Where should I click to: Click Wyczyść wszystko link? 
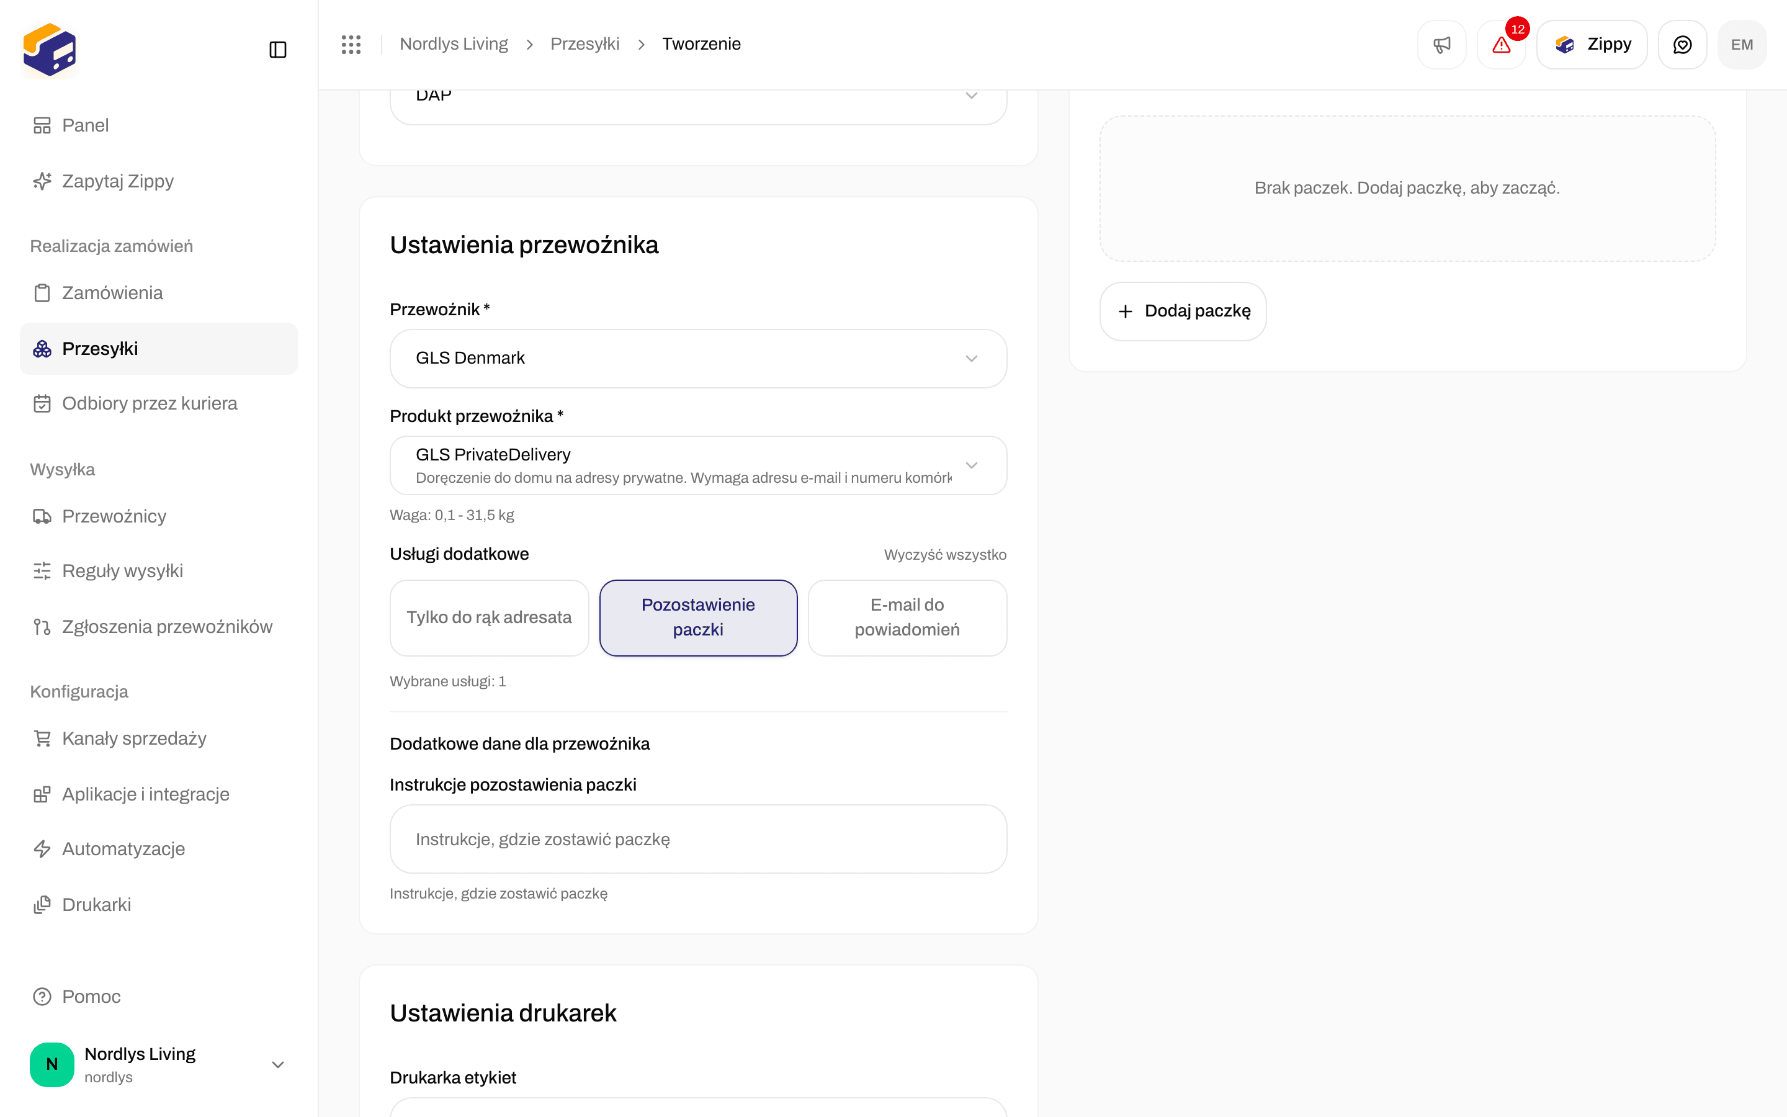[x=945, y=555]
